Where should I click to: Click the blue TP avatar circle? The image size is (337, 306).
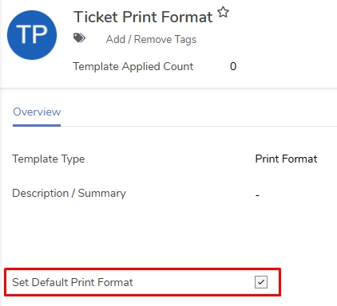click(x=32, y=35)
